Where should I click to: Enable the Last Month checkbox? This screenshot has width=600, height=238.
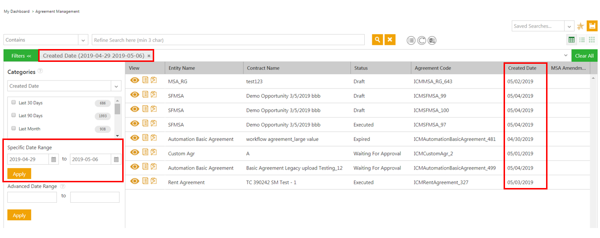pos(14,129)
